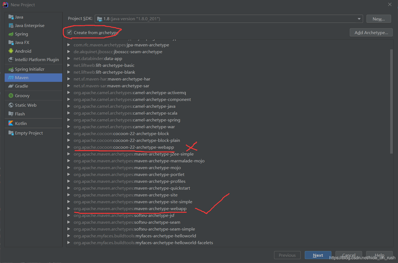Select cocoon-22-archetype-block-plain archetype
The height and width of the screenshot is (263, 398).
point(127,140)
